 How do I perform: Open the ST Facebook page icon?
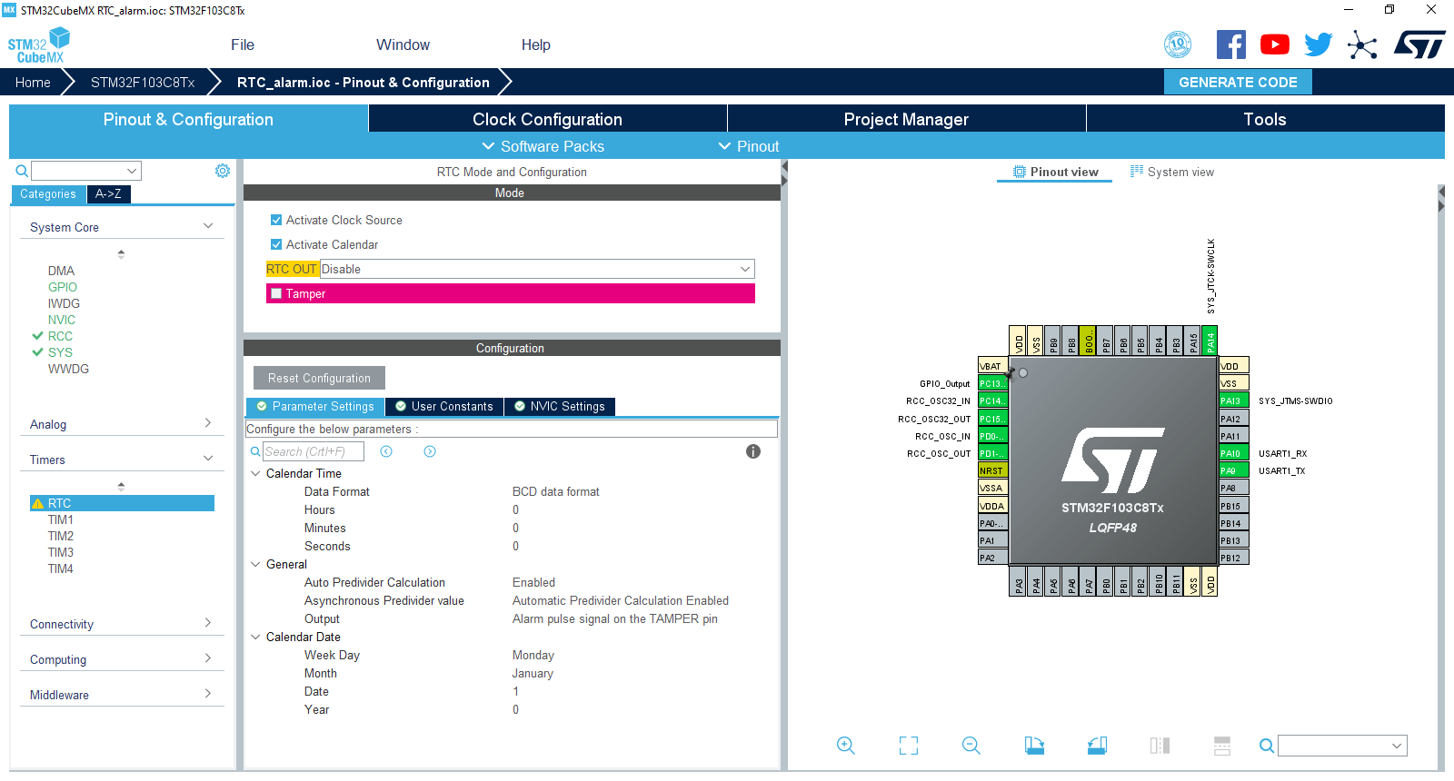(x=1231, y=44)
